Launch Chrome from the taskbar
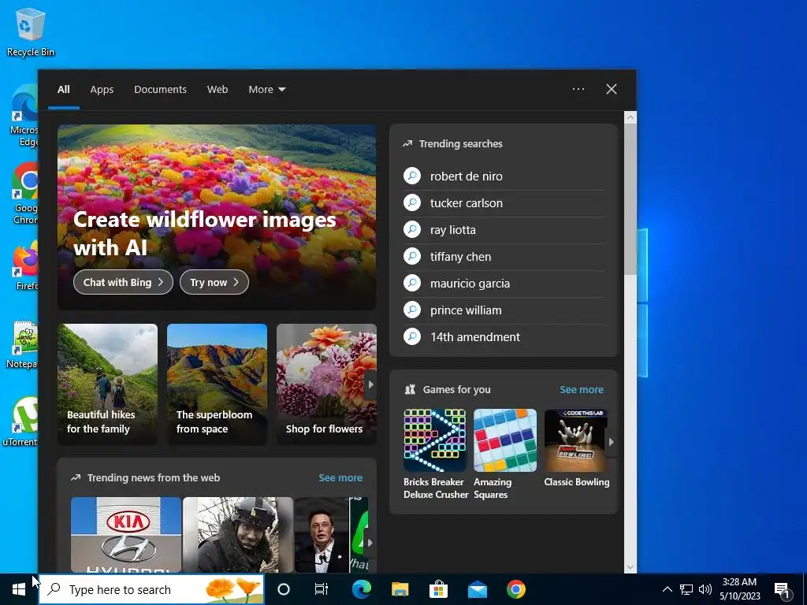Viewport: 807px width, 605px height. coord(515,589)
